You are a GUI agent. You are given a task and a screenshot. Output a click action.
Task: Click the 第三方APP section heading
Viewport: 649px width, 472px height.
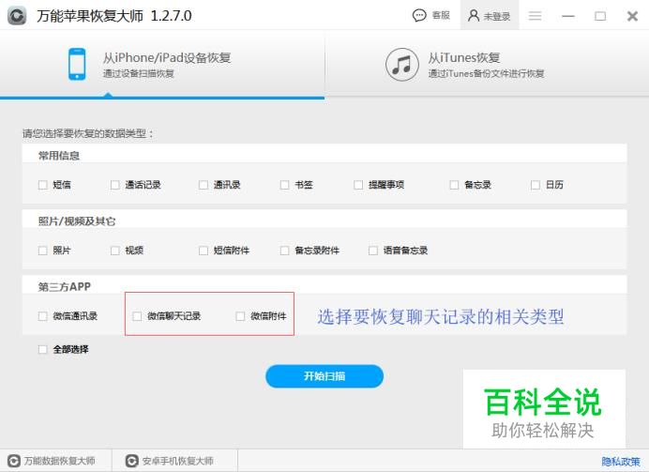click(x=64, y=286)
